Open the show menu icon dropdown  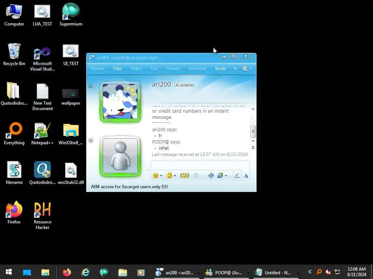[247, 69]
